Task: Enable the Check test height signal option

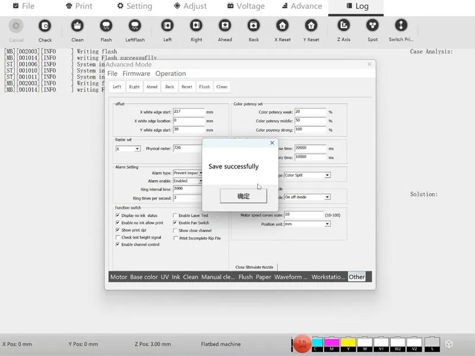Action: click(118, 237)
